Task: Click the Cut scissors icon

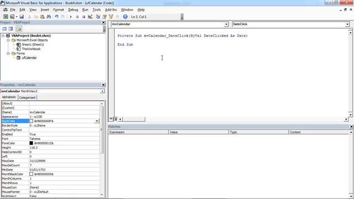Action: click(x=29, y=17)
